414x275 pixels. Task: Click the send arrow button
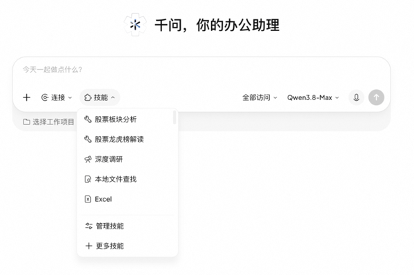point(376,97)
